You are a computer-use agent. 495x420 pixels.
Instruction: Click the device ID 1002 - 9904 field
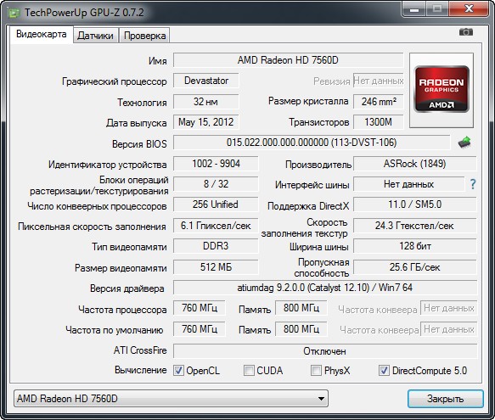click(216, 164)
